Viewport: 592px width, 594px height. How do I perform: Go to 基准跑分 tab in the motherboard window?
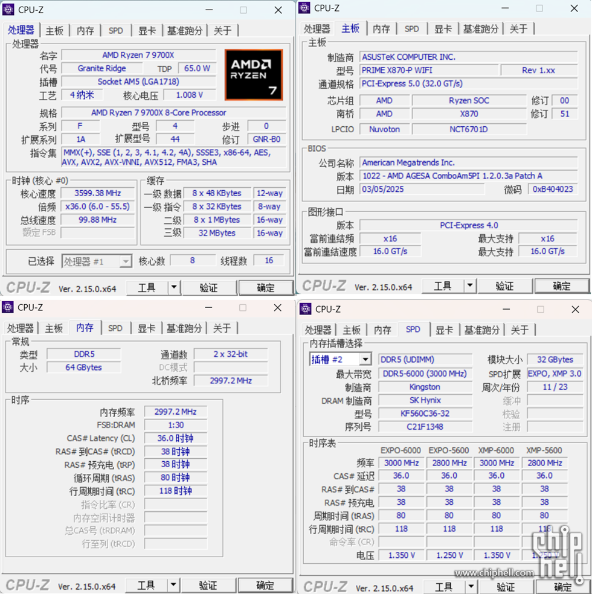pos(481,29)
